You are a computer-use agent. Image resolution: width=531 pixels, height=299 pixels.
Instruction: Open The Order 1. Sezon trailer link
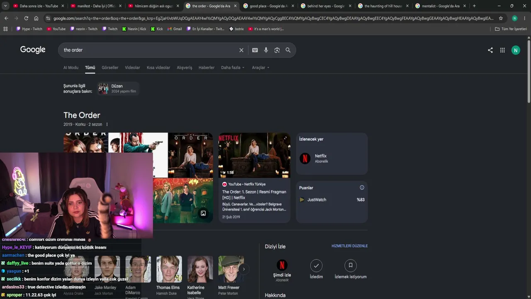pyautogui.click(x=254, y=195)
